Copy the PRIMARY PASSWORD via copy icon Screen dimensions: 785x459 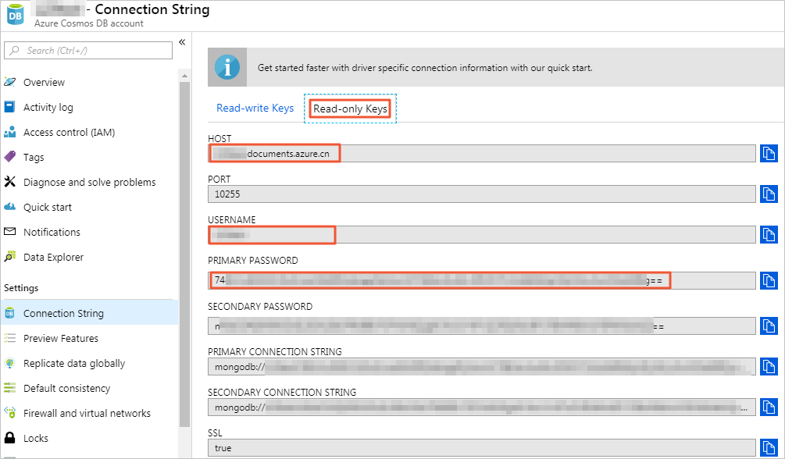point(768,280)
